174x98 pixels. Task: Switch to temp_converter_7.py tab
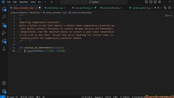point(25,8)
